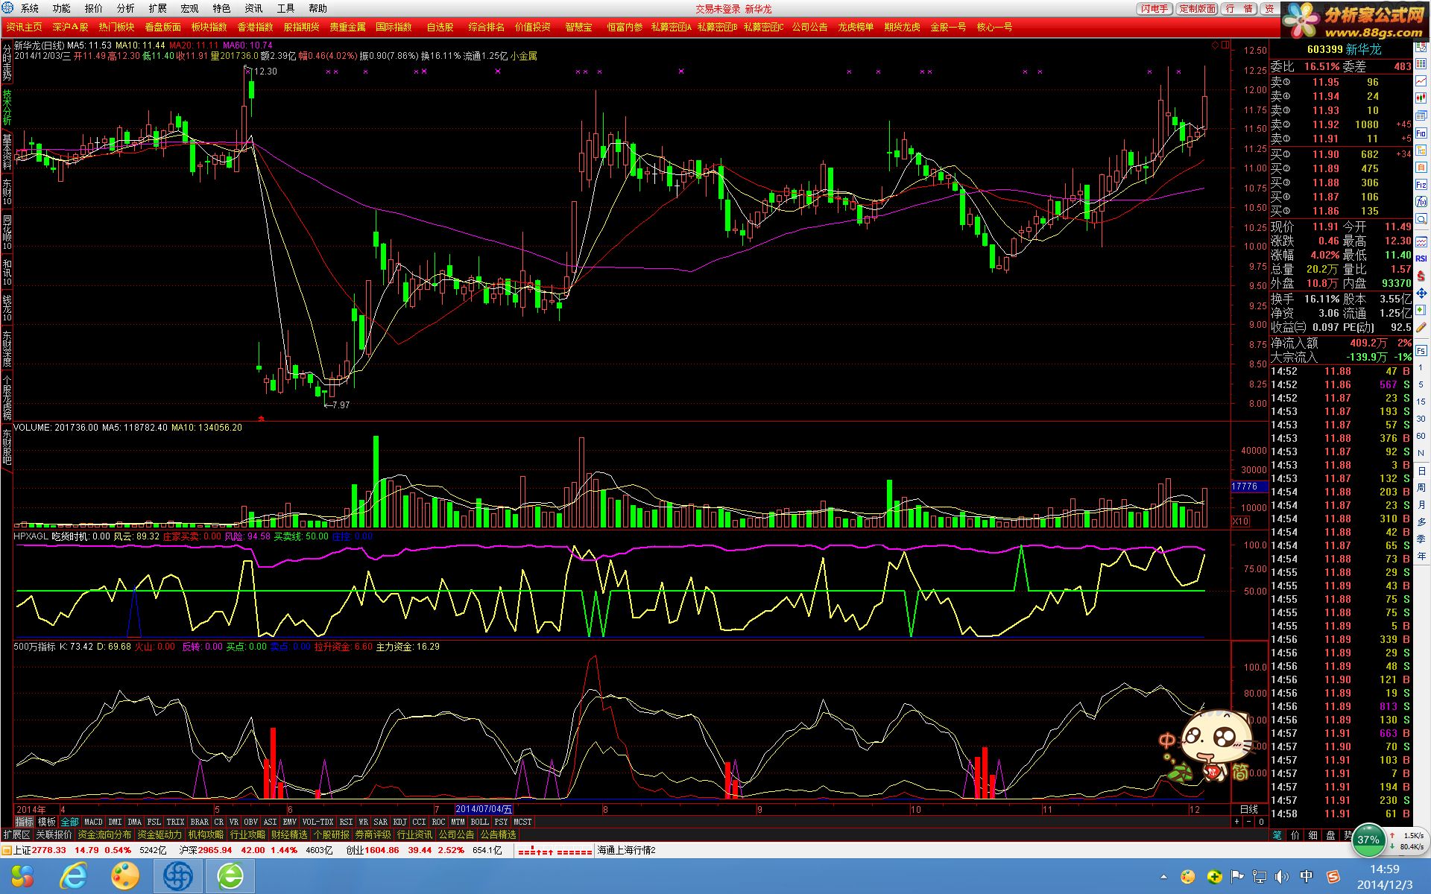Switch to the blue knot-logo taskbar app
Screen dimensions: 1431x894
(178, 876)
